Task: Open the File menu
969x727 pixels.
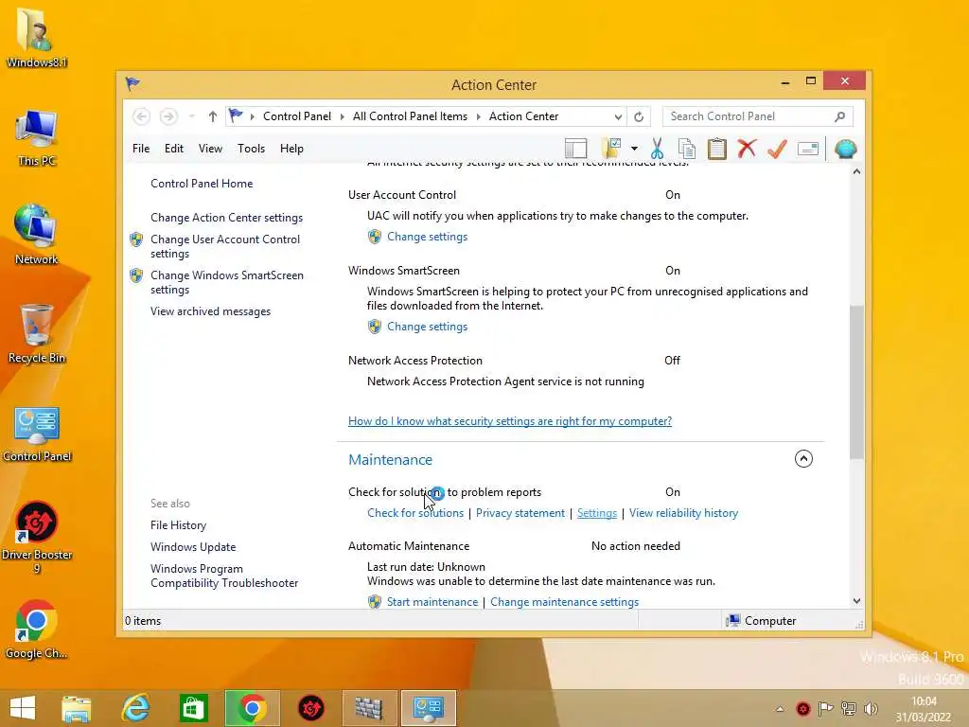Action: click(x=141, y=149)
